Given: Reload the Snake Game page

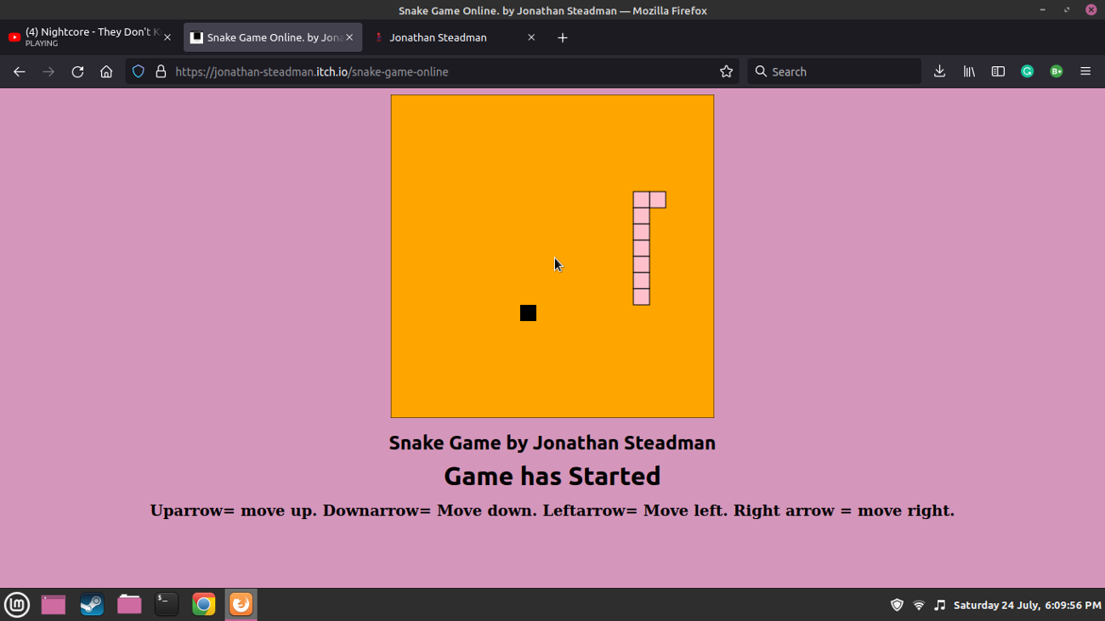Looking at the screenshot, I should tap(76, 71).
